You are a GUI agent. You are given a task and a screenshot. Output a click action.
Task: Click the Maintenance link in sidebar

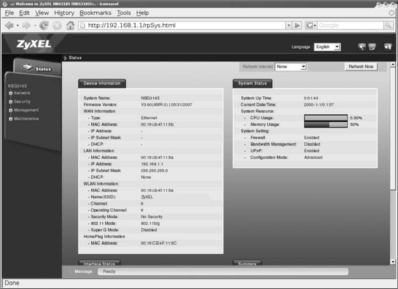[26, 119]
